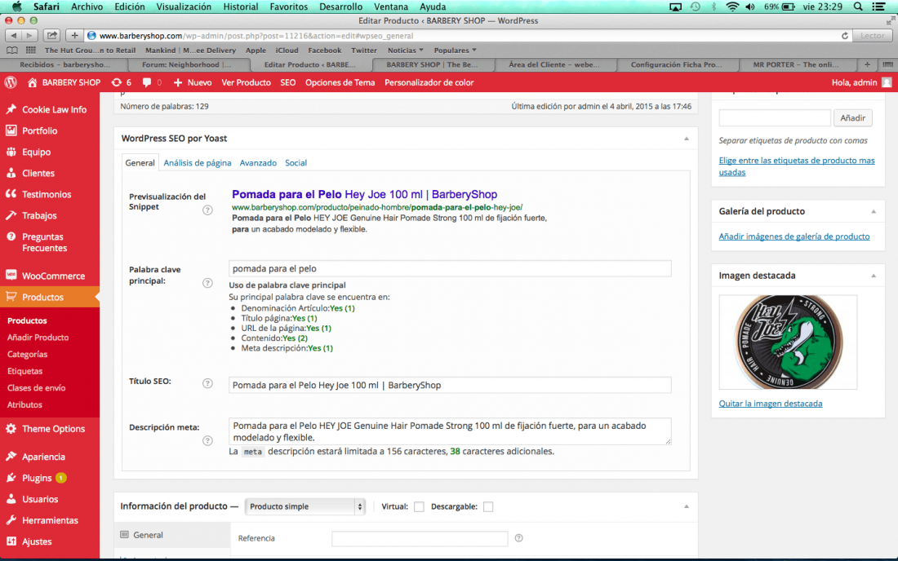The height and width of the screenshot is (561, 898).
Task: Open the Trabajos sidebar section
Action: click(39, 215)
